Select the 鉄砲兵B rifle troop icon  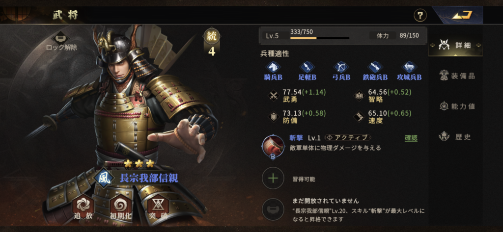pos(376,71)
